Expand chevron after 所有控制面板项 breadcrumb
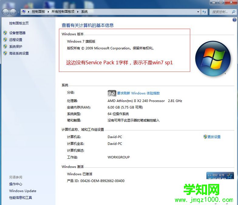The width and height of the screenshot is (238, 205). (x=78, y=12)
